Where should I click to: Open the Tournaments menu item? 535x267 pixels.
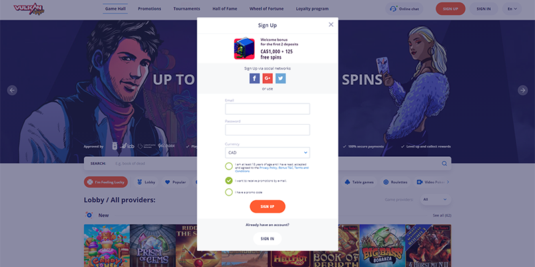pyautogui.click(x=187, y=9)
